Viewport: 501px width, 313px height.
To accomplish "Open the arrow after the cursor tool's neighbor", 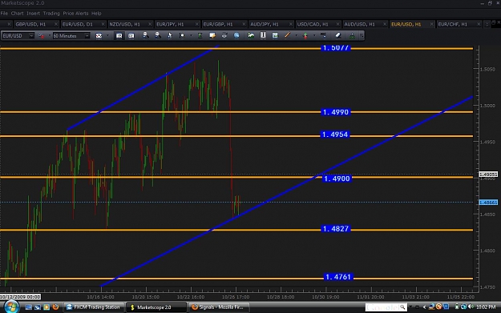I will [x=191, y=36].
